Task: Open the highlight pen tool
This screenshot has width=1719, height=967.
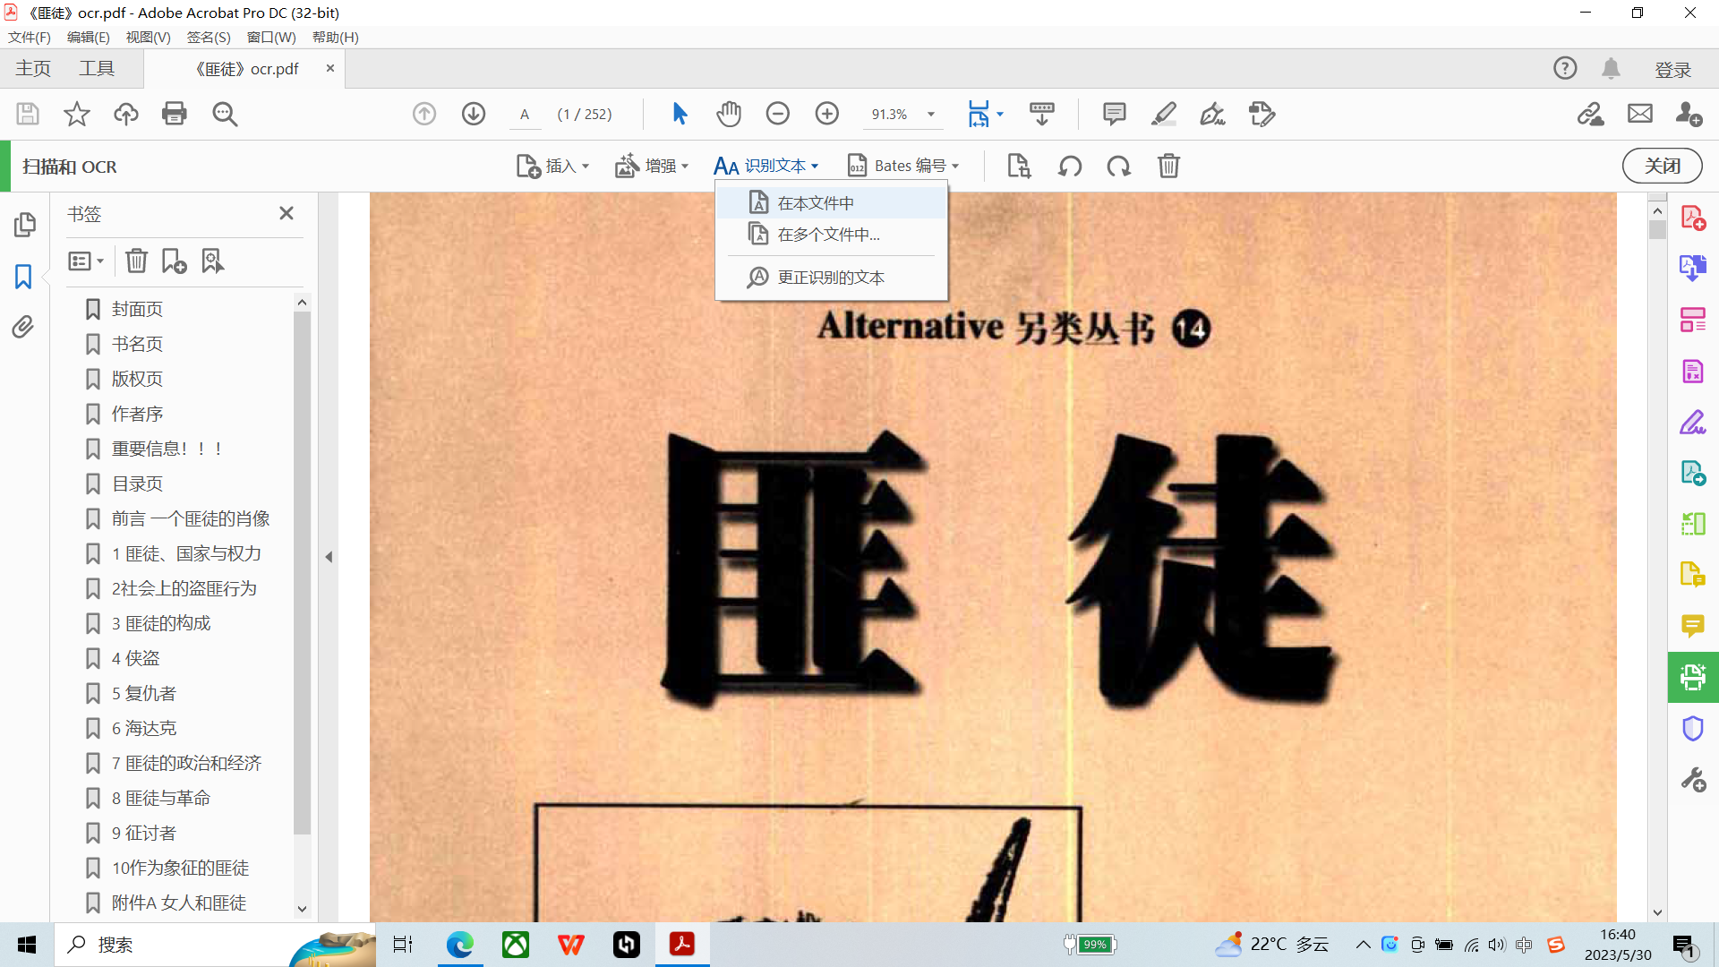Action: 1163,114
